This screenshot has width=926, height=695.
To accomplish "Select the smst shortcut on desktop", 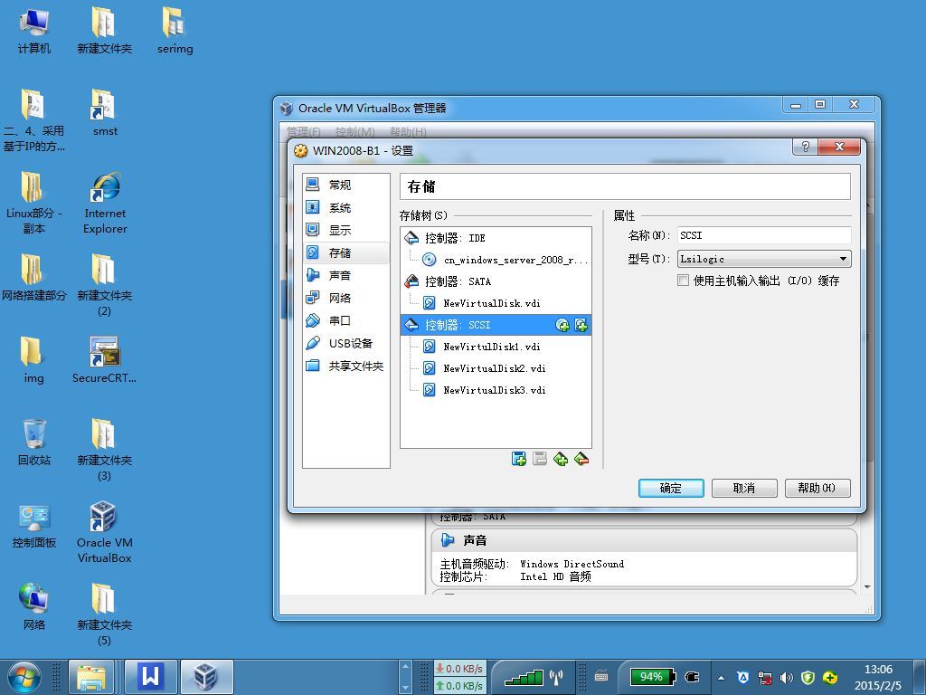I will (x=105, y=113).
